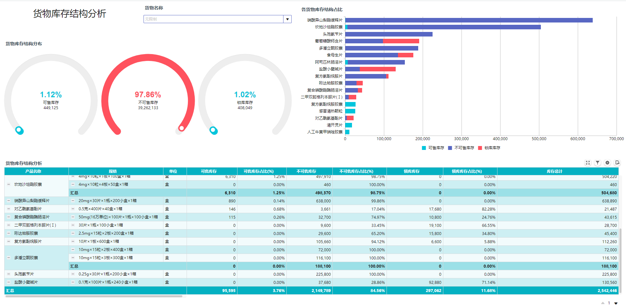626x308 pixels.
Task: Click the 可售库存 1.12% gauge
Action: coord(51,95)
